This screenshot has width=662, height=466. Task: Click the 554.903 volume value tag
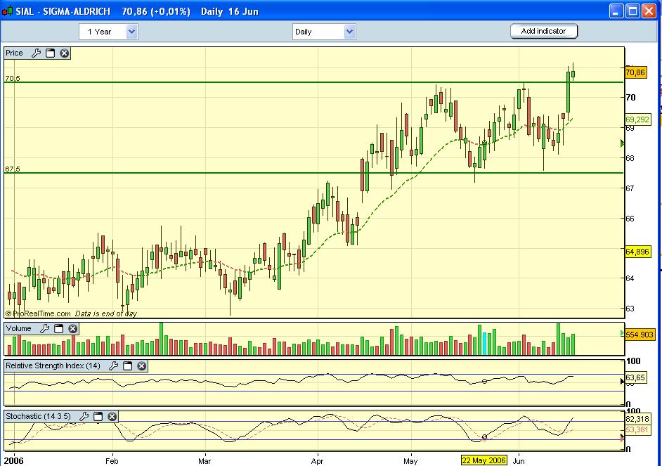(x=640, y=335)
